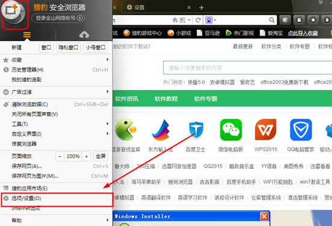Click the Baidu paw search engine icon
332x226 pixels.
pos(209,20)
